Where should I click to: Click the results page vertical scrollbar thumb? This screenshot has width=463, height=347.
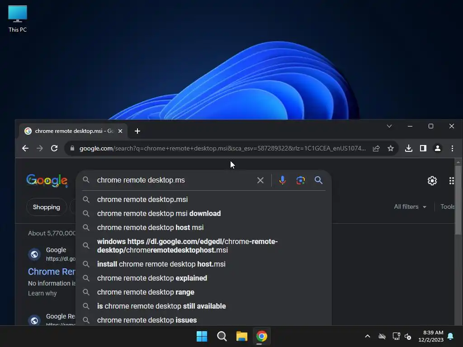click(458, 200)
